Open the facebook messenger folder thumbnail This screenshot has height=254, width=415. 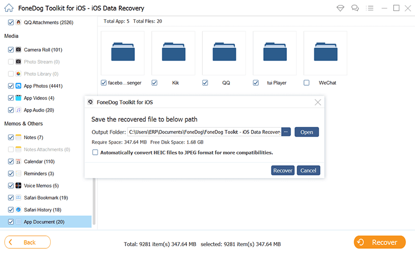tap(123, 53)
